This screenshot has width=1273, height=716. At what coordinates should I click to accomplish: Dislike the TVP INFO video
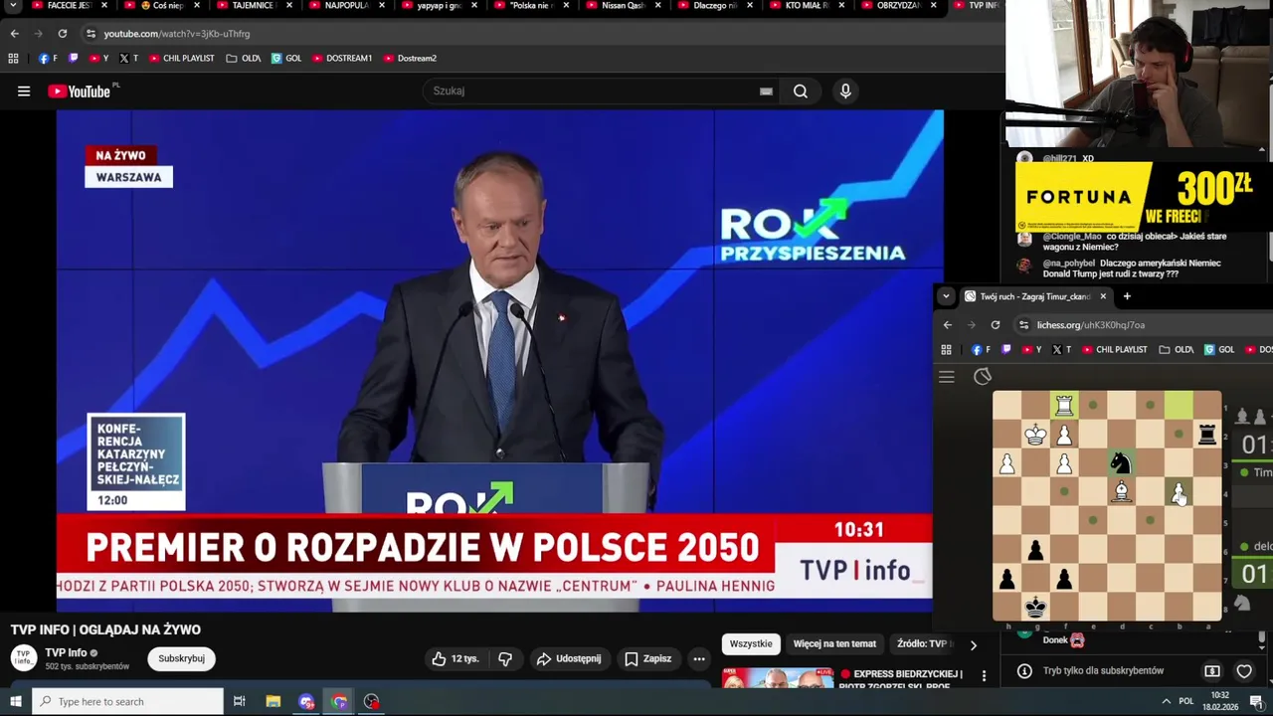(x=505, y=659)
